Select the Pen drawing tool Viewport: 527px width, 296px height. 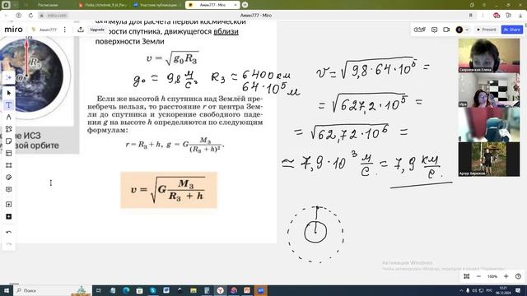(9, 117)
